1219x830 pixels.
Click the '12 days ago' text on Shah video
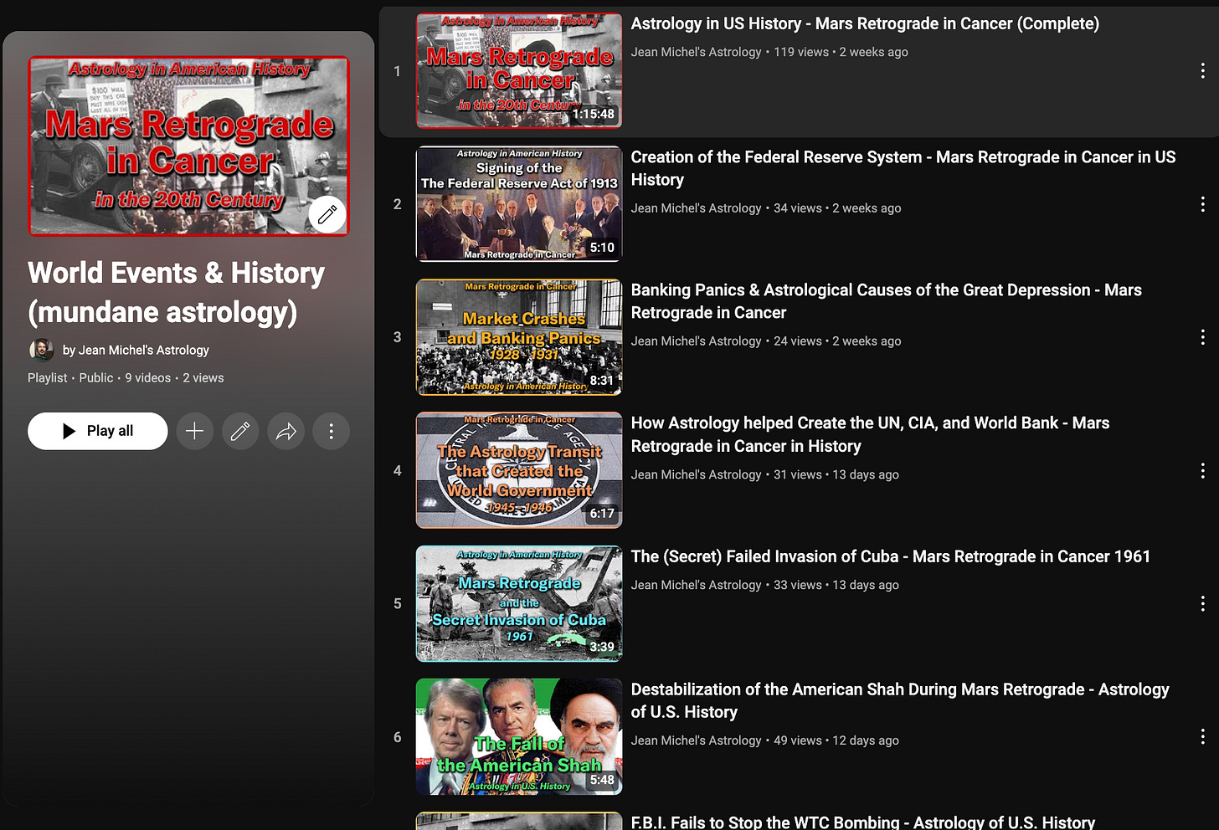pos(866,740)
